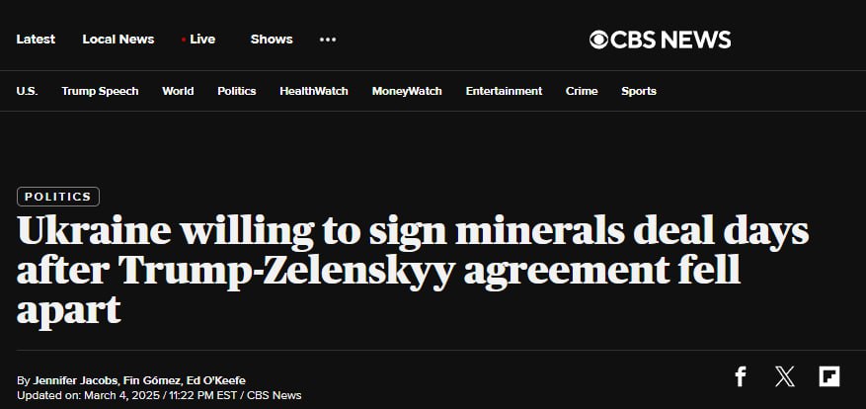The image size is (866, 409).
Task: Open the Shows menu
Action: [272, 40]
